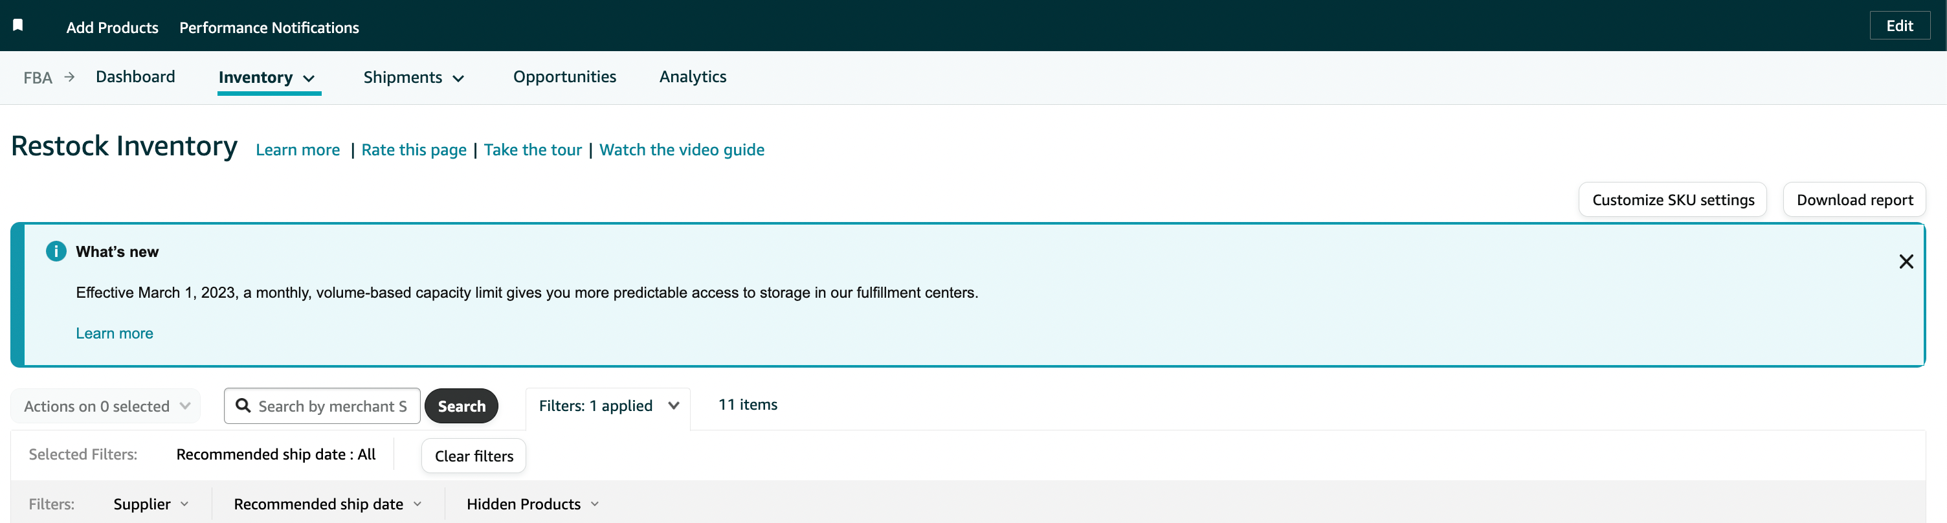Click Rate this page link
1947x523 pixels.
(x=414, y=150)
